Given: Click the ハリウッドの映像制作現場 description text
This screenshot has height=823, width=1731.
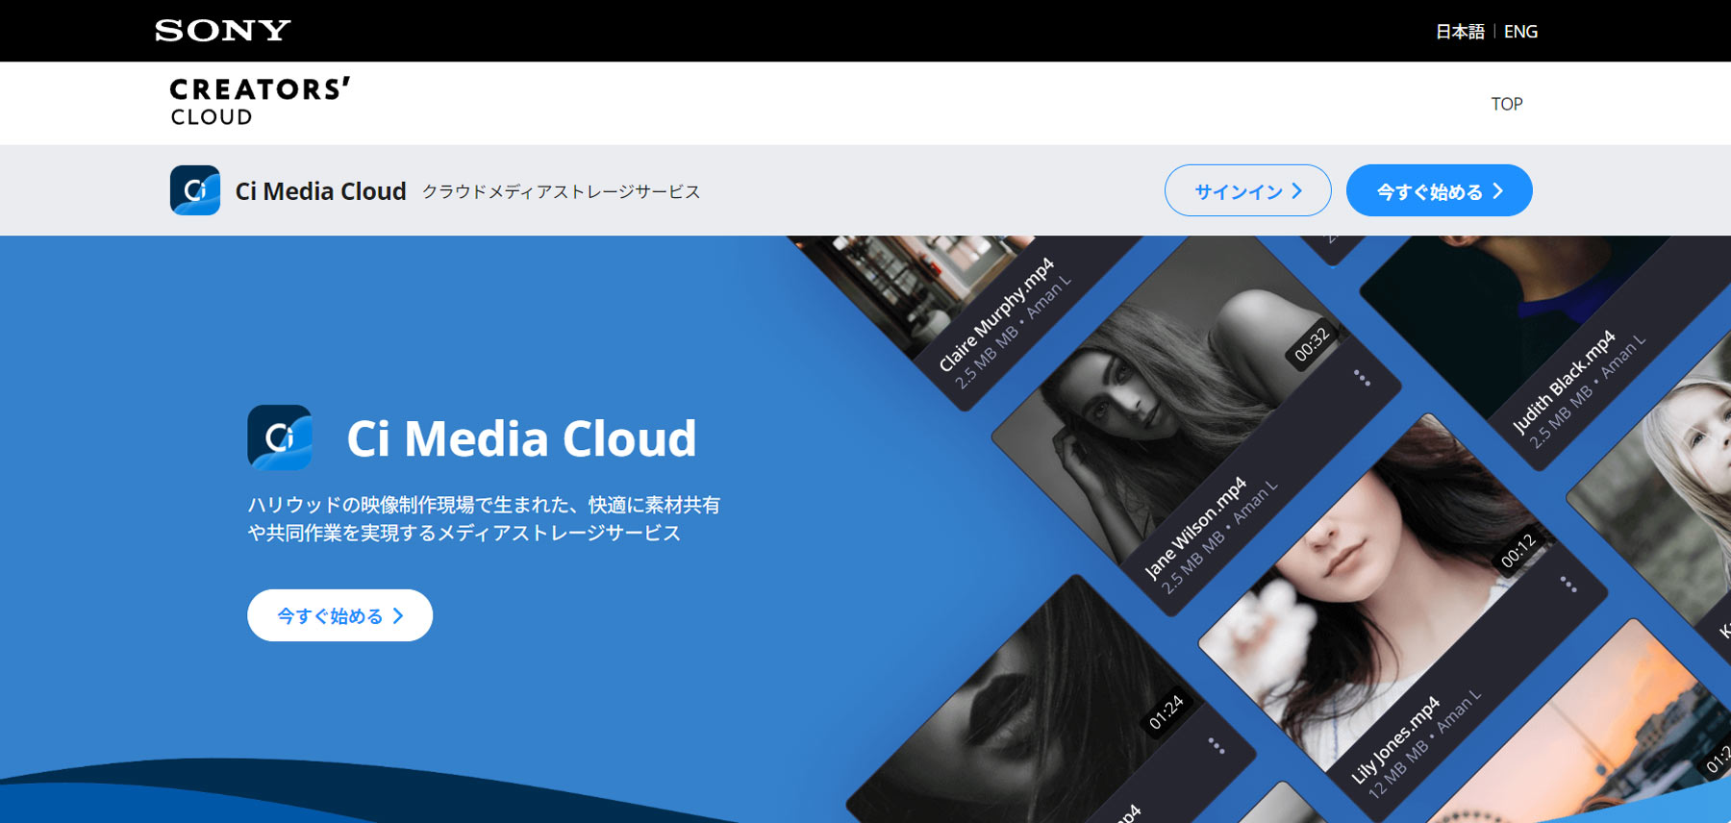Looking at the screenshot, I should click(484, 518).
